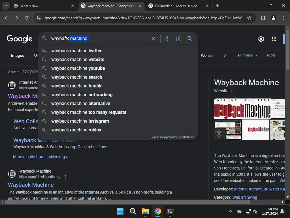This screenshot has height=218, width=290.
Task: Open tab search dropdown arrow
Action: point(6,6)
